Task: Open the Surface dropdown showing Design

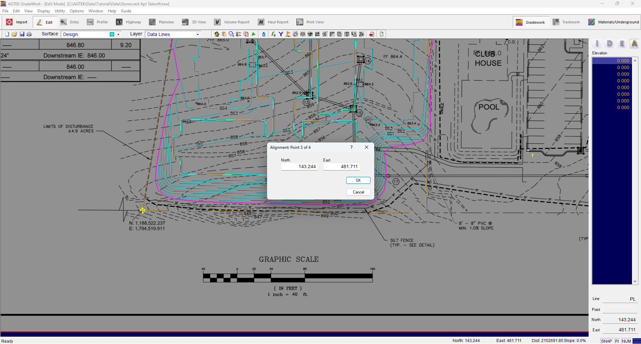Action: point(85,34)
